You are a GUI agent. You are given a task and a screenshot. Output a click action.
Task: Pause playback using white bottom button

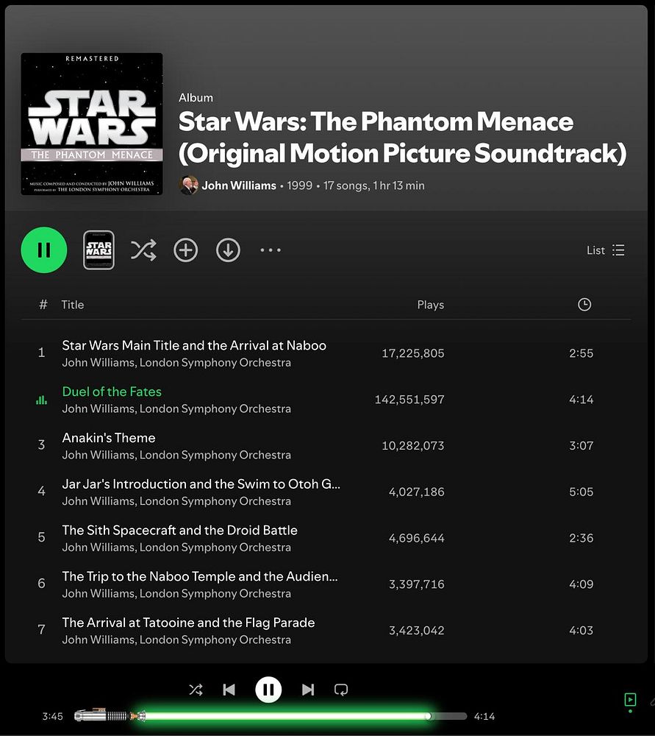[268, 690]
